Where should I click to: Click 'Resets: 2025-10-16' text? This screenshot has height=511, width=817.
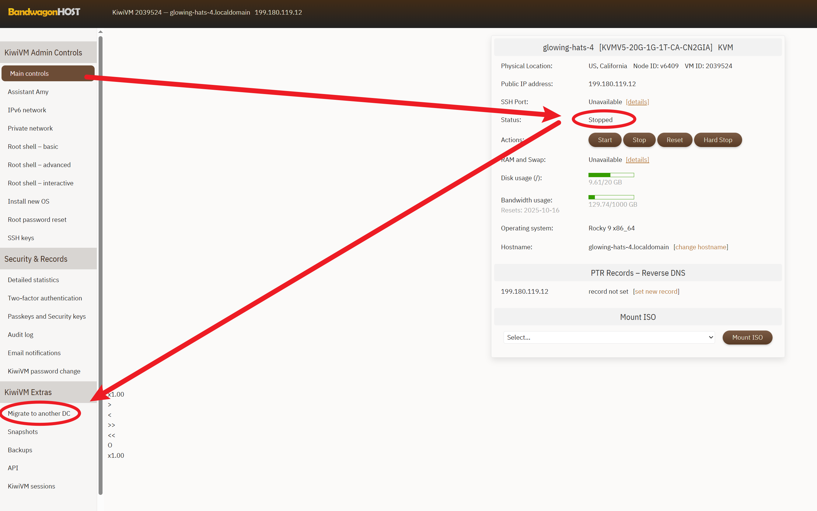point(530,210)
